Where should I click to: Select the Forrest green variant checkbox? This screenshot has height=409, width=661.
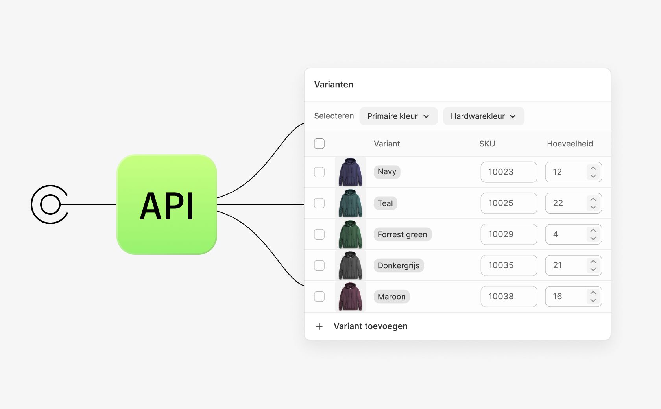click(x=319, y=234)
